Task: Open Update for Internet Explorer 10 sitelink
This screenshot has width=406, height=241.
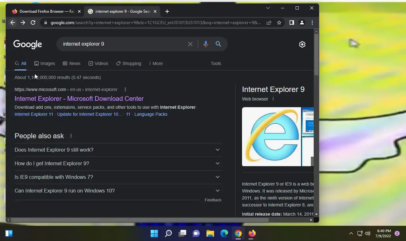Action: point(89,114)
